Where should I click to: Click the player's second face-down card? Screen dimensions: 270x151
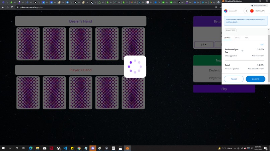click(x=54, y=93)
